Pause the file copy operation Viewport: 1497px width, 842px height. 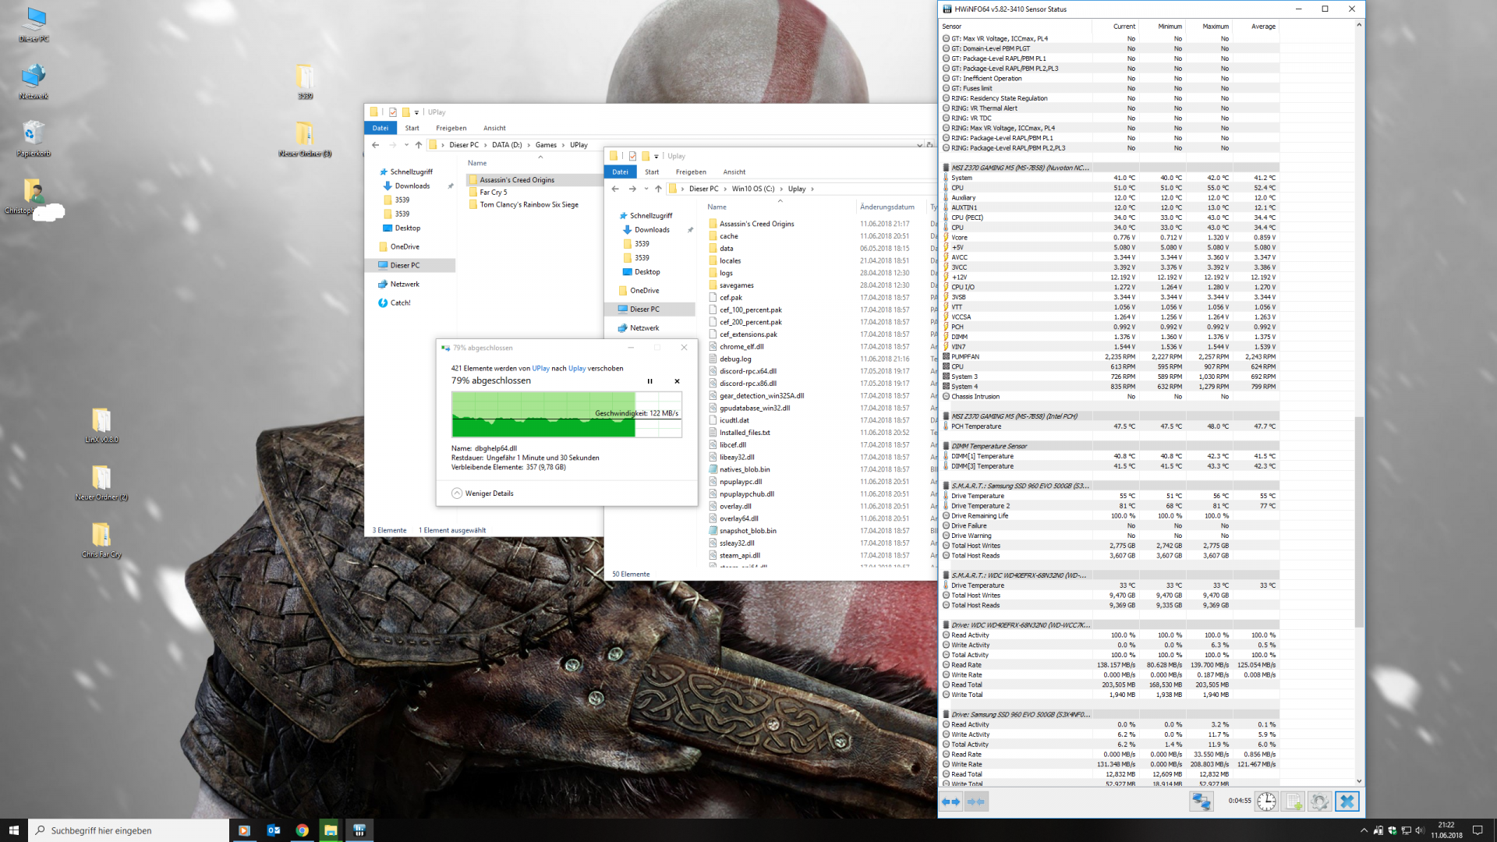pos(649,381)
